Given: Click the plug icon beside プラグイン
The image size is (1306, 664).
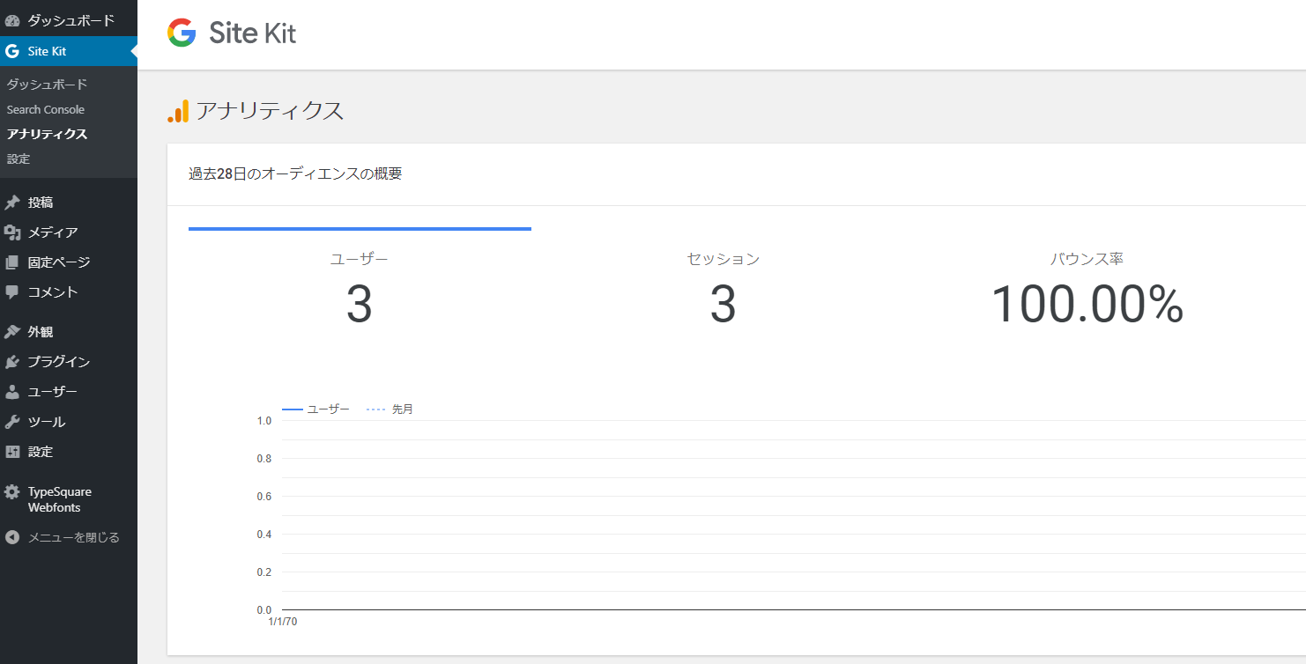Looking at the screenshot, I should 12,362.
